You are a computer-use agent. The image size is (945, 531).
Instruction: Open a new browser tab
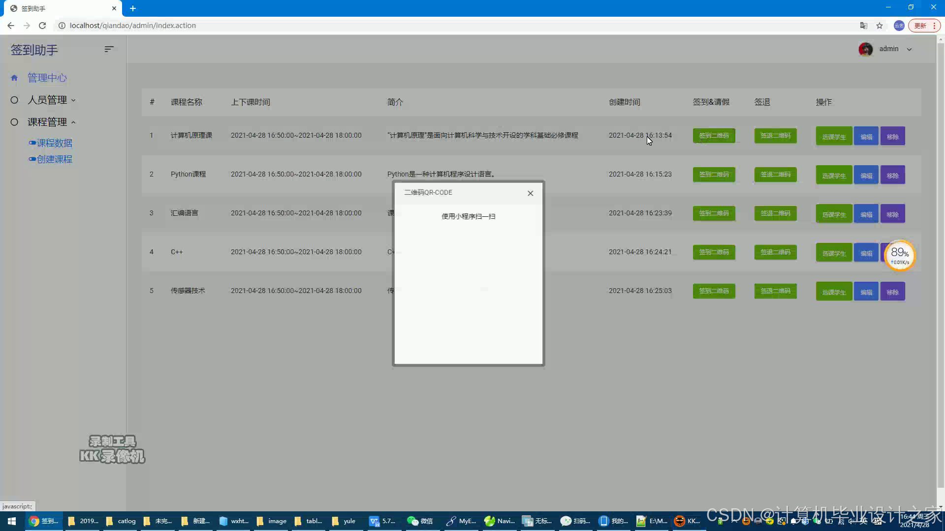click(133, 8)
